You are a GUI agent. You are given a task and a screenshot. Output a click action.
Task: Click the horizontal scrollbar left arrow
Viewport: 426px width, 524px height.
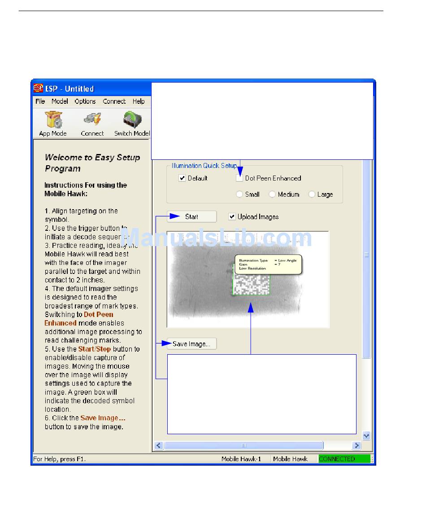[159, 445]
